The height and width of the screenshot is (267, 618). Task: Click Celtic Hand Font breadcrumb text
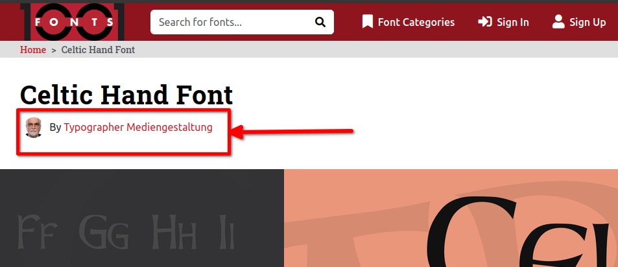tap(98, 50)
